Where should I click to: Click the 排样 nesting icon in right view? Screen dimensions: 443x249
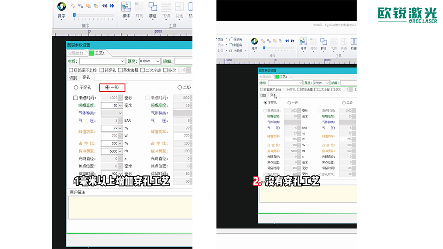(x=303, y=41)
